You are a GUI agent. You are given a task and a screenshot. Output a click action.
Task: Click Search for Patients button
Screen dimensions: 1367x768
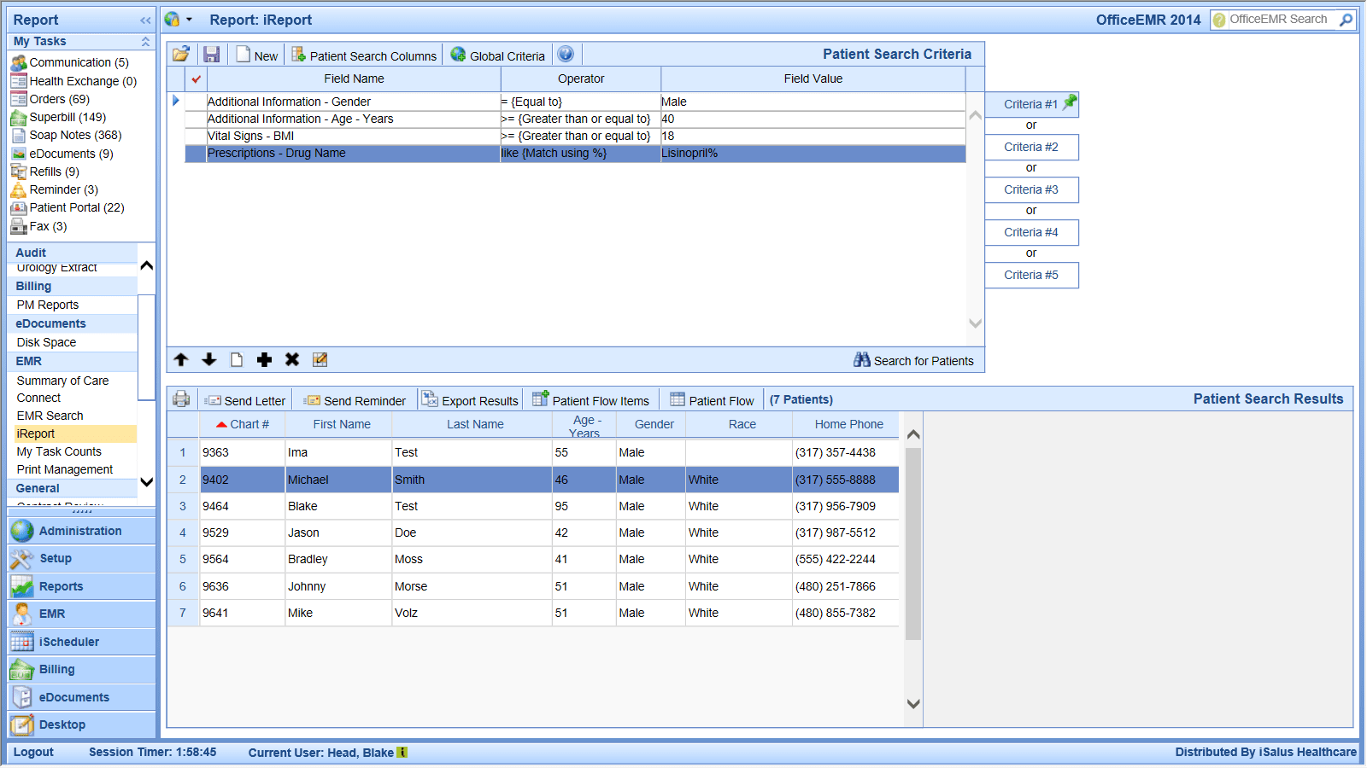pyautogui.click(x=913, y=361)
